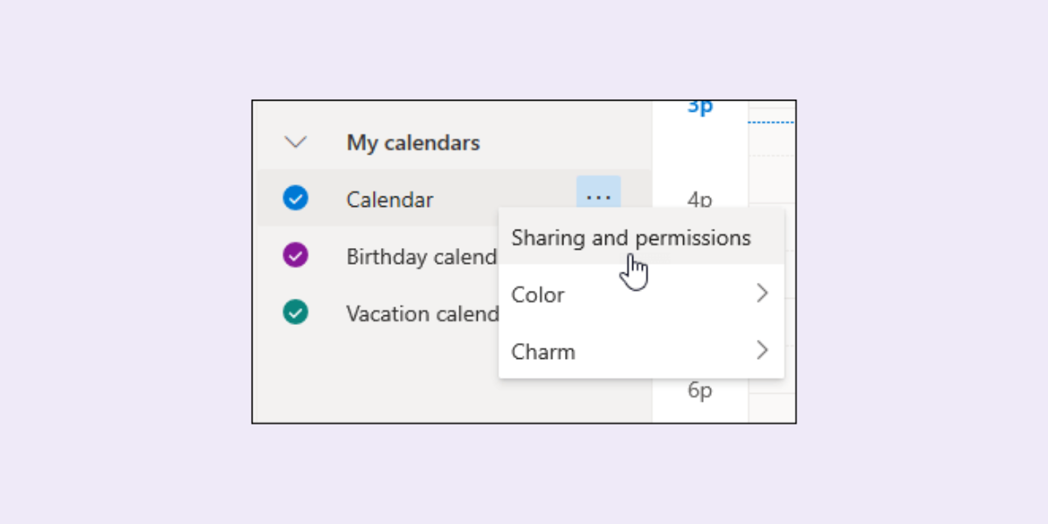Select Color from the context menu
Viewport: 1048px width, 524px height.
click(x=537, y=294)
